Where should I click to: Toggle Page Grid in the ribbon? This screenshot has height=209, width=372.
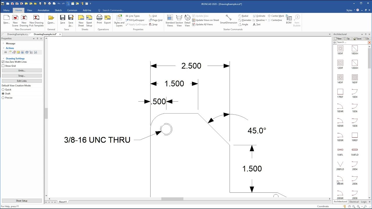tap(155, 20)
